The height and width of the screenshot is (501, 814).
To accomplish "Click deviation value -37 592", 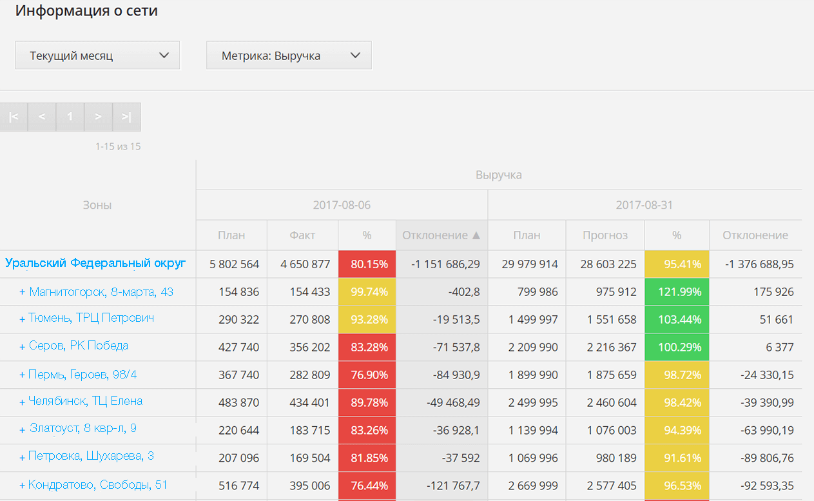I will [x=461, y=458].
